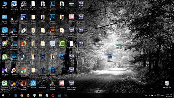Open File Explorer from the taskbar
The image size is (174, 98).
(x=41, y=95)
